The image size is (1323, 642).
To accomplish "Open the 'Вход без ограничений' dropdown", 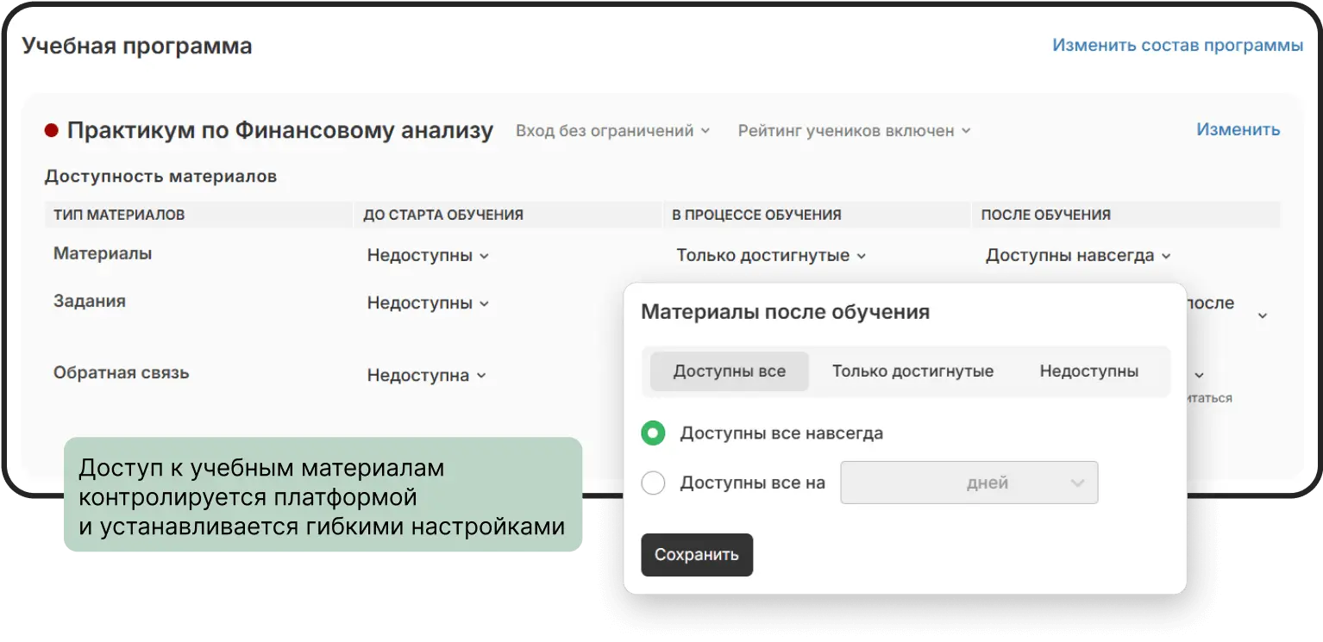I will pyautogui.click(x=612, y=130).
